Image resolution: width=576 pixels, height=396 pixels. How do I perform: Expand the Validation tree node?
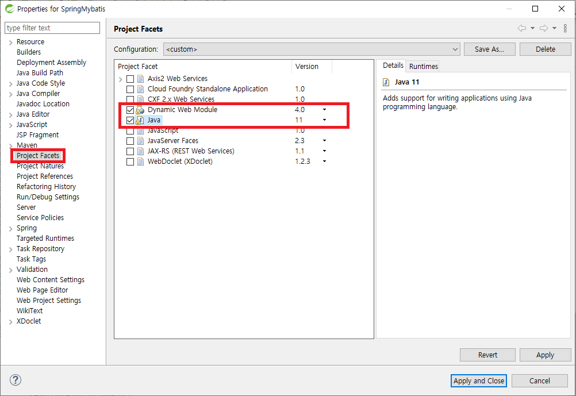point(11,270)
